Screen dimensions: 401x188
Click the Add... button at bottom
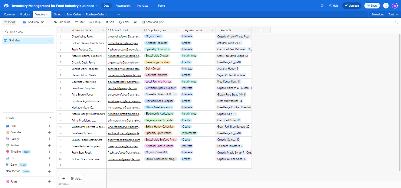tap(77, 178)
